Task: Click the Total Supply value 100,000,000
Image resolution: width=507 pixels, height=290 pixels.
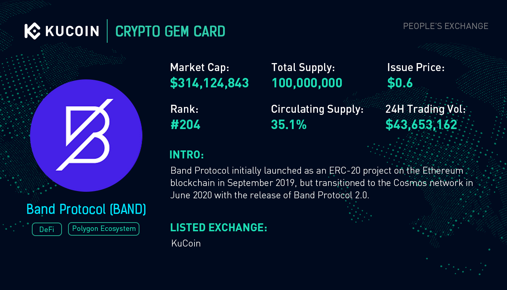Action: (307, 83)
